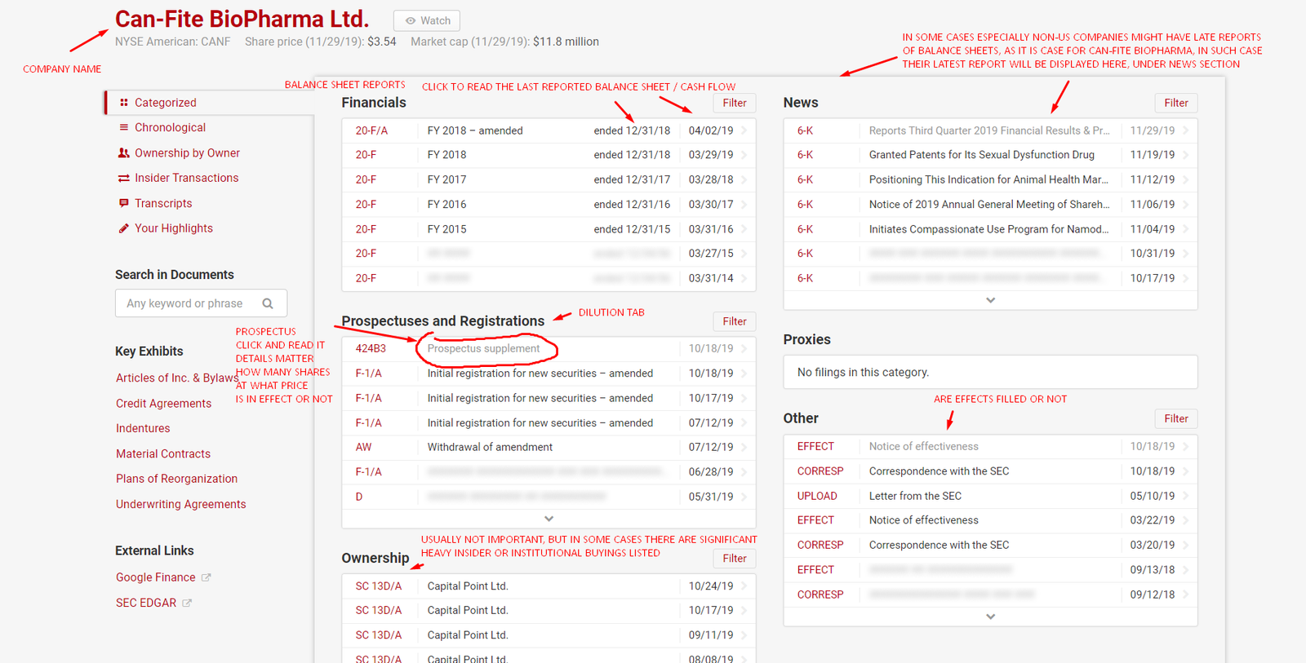The height and width of the screenshot is (663, 1306).
Task: Toggle the Watch button for Can-Fite
Action: (427, 20)
